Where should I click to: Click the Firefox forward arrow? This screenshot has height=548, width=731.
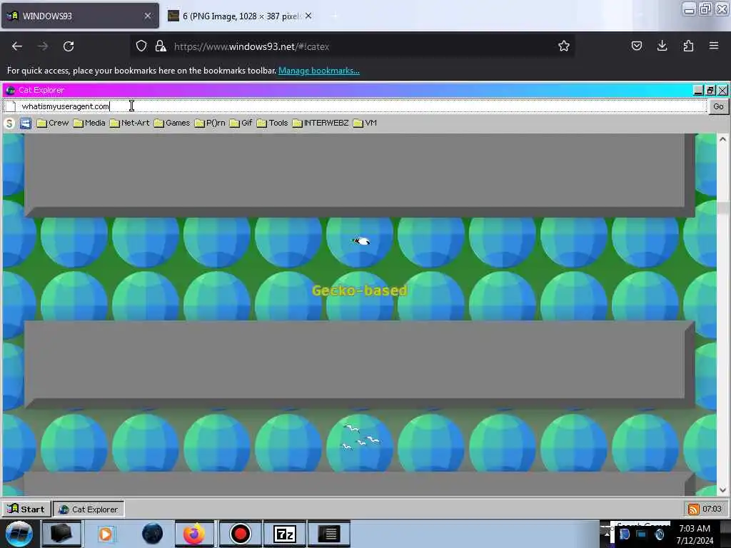coord(43,46)
